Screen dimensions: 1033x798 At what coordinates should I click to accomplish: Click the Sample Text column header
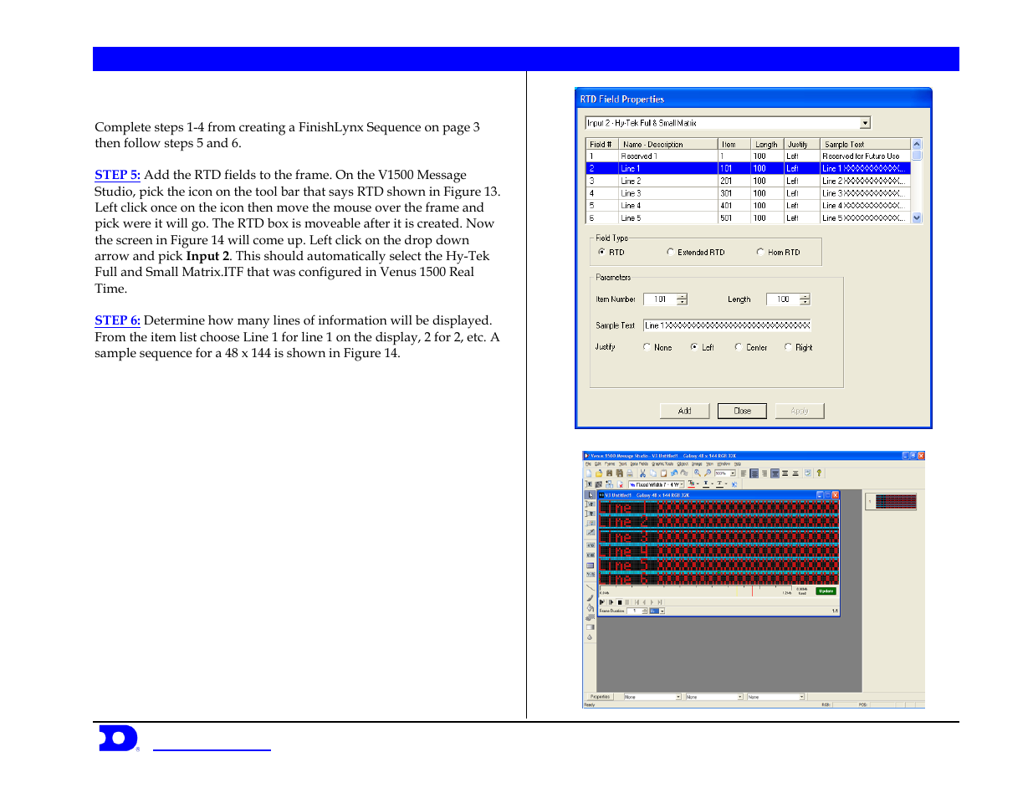[865, 144]
